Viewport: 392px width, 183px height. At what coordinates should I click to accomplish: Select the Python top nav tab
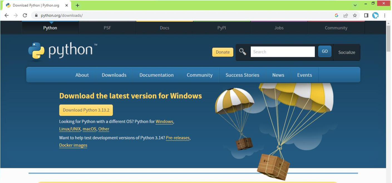pyautogui.click(x=50, y=28)
